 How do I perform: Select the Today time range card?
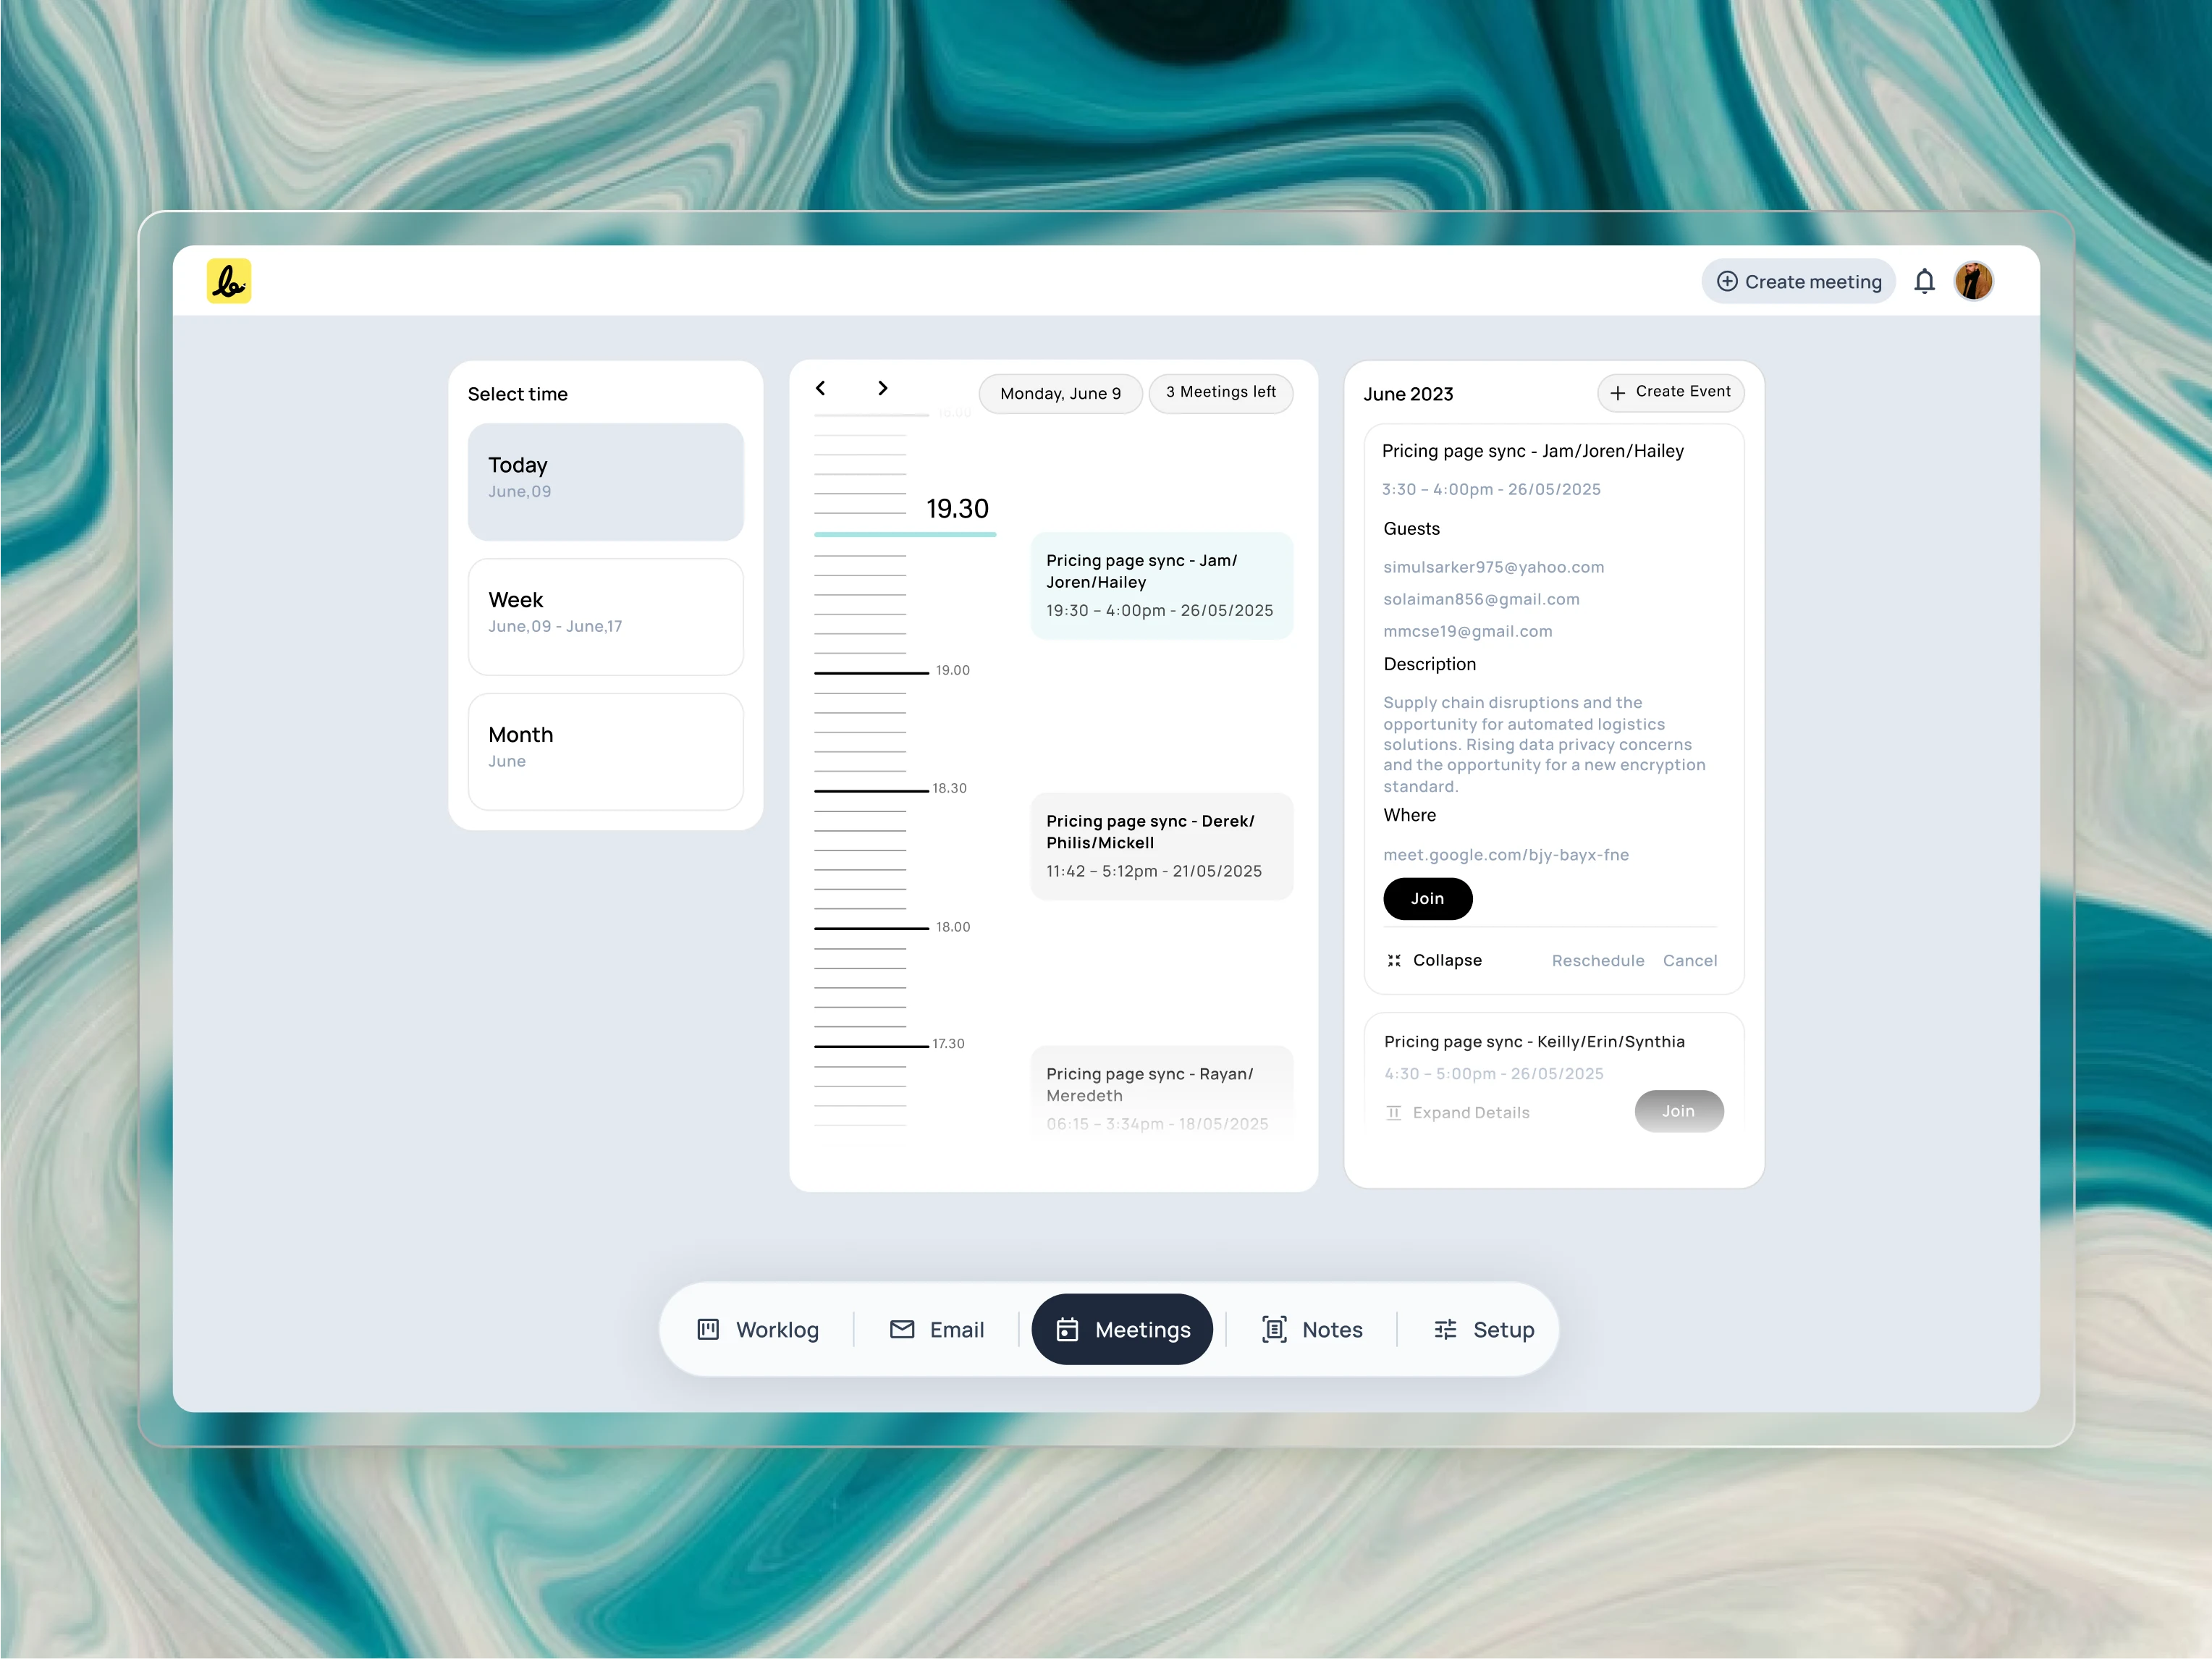pyautogui.click(x=605, y=481)
